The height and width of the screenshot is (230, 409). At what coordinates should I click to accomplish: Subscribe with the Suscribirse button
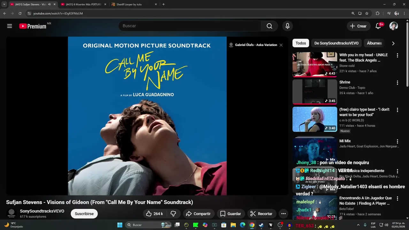[x=84, y=214]
